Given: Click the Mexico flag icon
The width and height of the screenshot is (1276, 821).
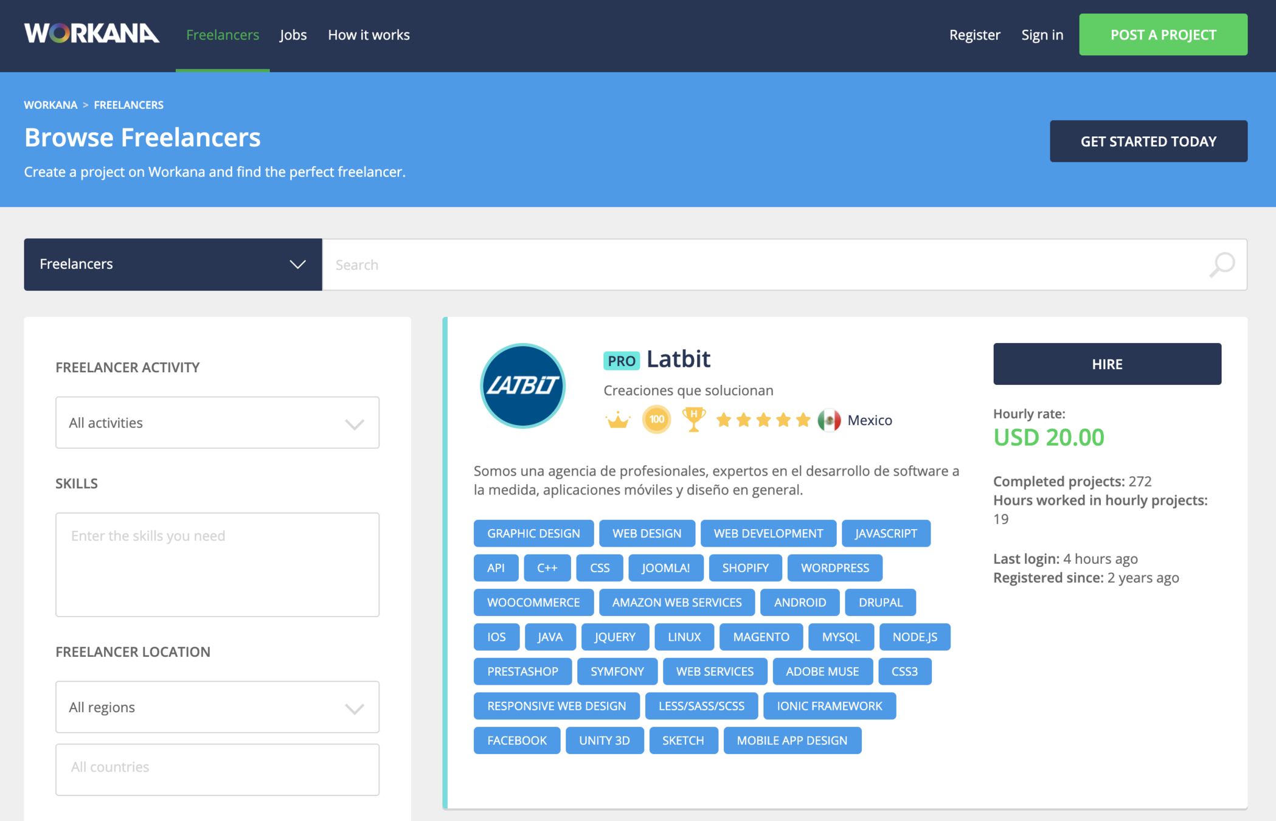Looking at the screenshot, I should 829,420.
